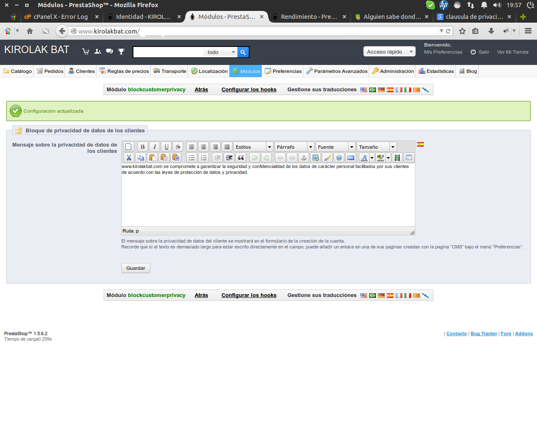
Task: Open the Párrafo format dropdown
Action: (295, 147)
